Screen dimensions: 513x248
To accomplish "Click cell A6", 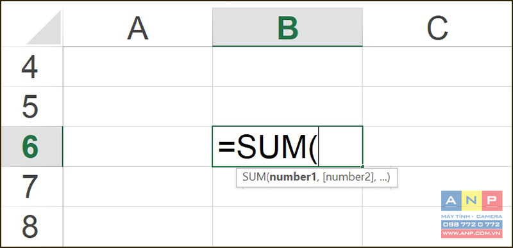I will pyautogui.click(x=138, y=146).
